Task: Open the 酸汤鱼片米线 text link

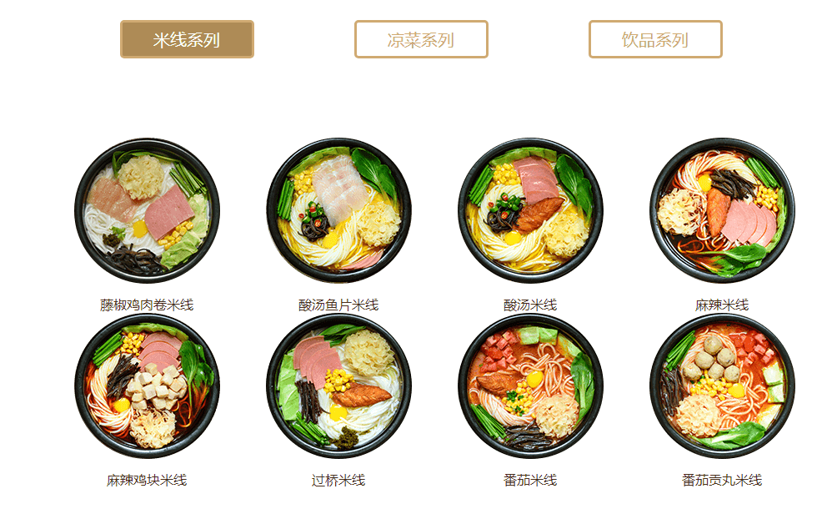Action: 338,305
